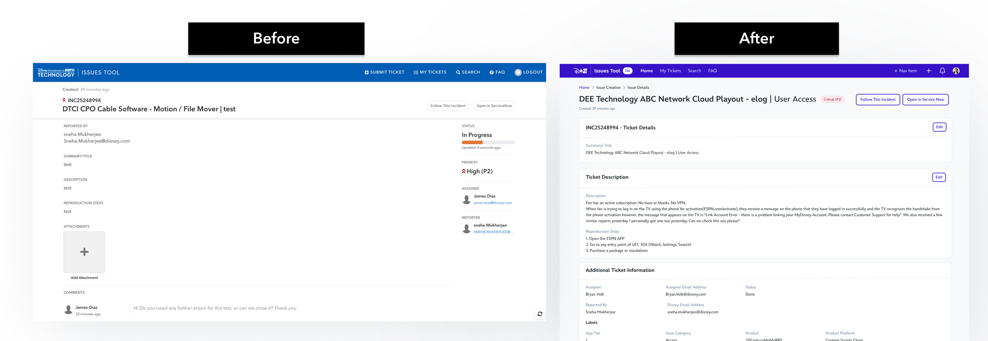This screenshot has height=341, width=988.
Task: Click Edit button in Ticket Details card
Action: click(x=939, y=127)
